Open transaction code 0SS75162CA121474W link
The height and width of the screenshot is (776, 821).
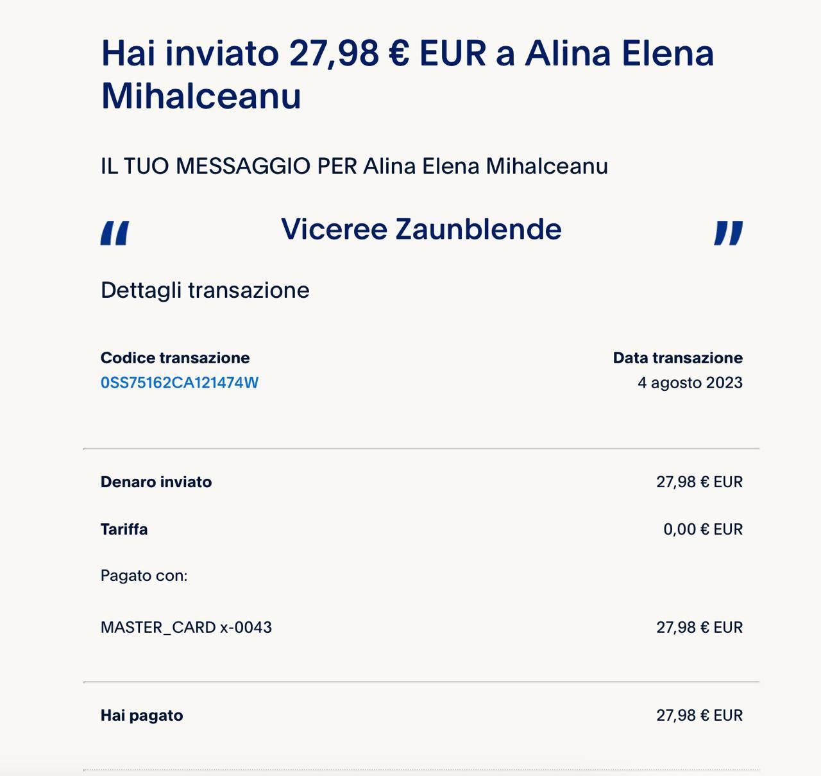(179, 383)
